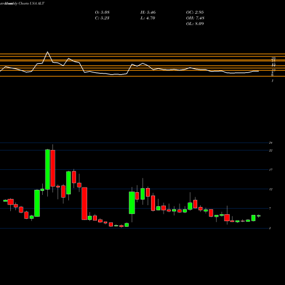The width and height of the screenshot is (285, 285).
Task: Click the 12 price axis label
Action: [x=271, y=189]
